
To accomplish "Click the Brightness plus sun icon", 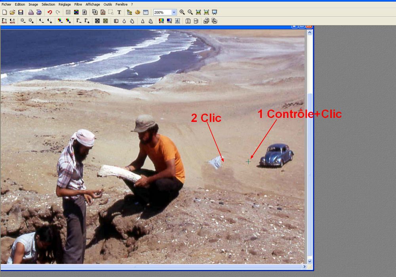I will (31, 21).
